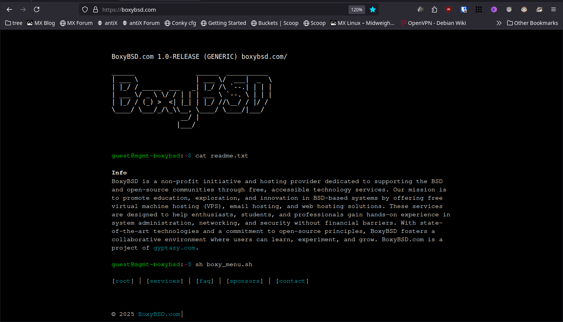Screen dimensions: 563x322
Task: Reload the boxybsd.com page
Action: tap(37, 9)
